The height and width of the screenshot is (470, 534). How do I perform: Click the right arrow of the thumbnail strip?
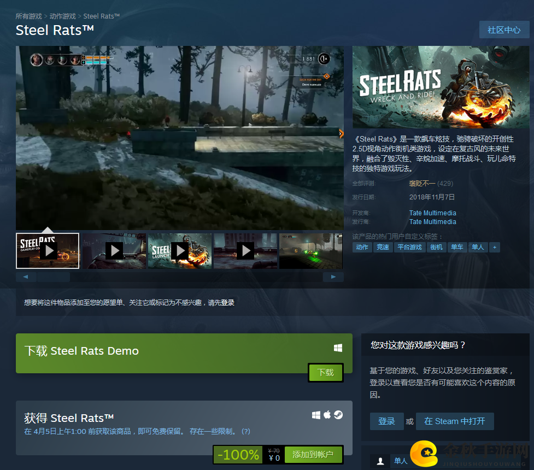[x=333, y=277]
